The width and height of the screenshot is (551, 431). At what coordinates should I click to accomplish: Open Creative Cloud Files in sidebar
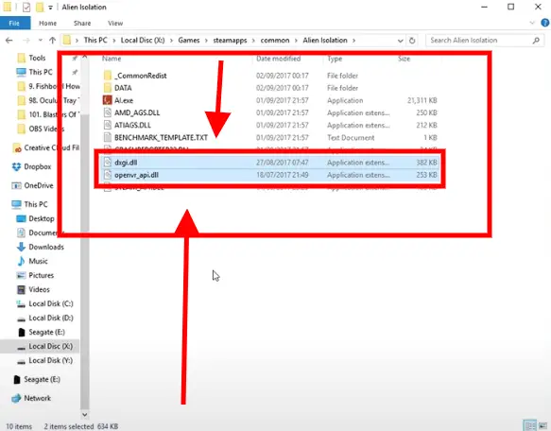coord(51,148)
